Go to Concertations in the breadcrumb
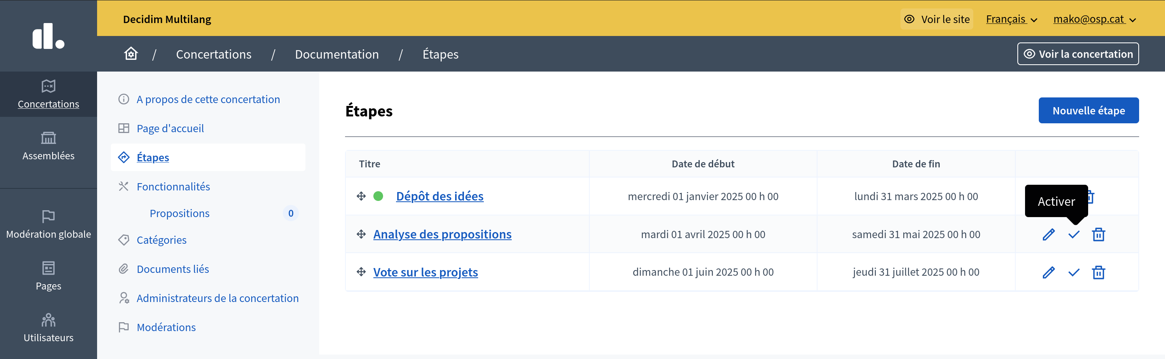This screenshot has height=359, width=1165. pos(214,54)
